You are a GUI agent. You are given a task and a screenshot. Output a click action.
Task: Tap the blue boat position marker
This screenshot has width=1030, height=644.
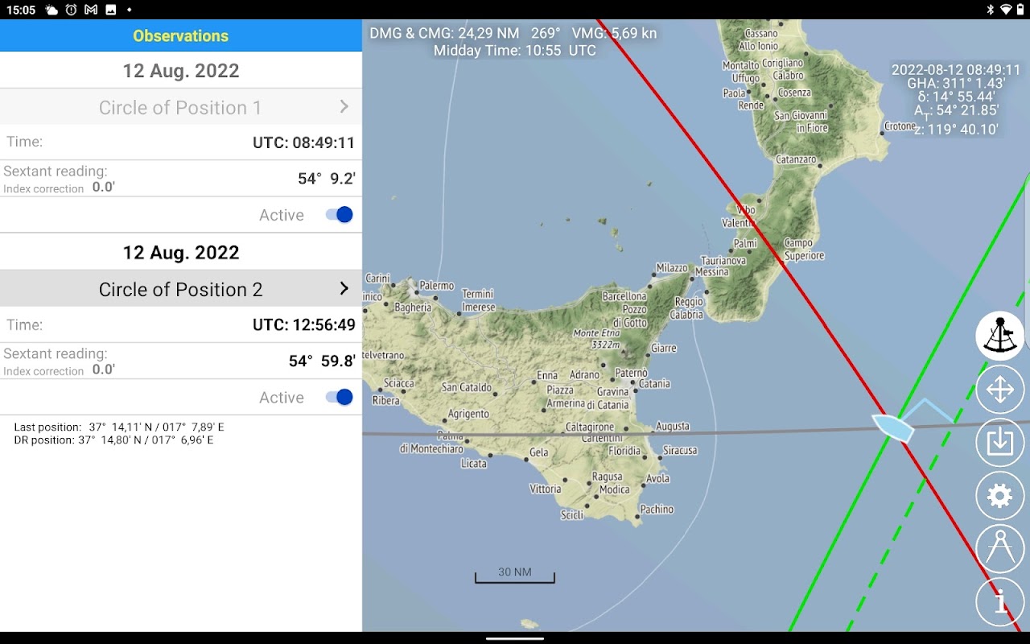point(893,427)
